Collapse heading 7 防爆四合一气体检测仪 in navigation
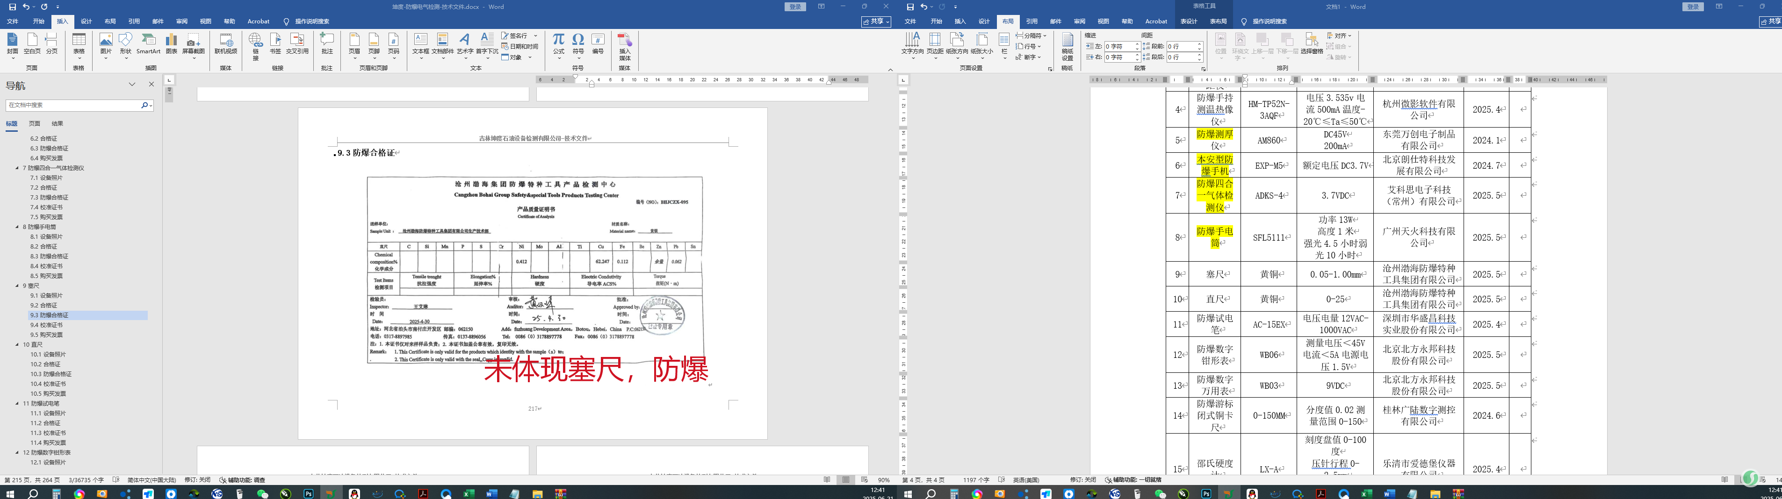The height and width of the screenshot is (499, 1782). click(17, 168)
